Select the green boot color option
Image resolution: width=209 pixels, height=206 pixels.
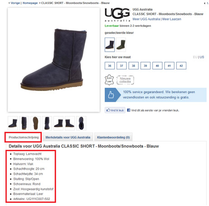(121, 45)
